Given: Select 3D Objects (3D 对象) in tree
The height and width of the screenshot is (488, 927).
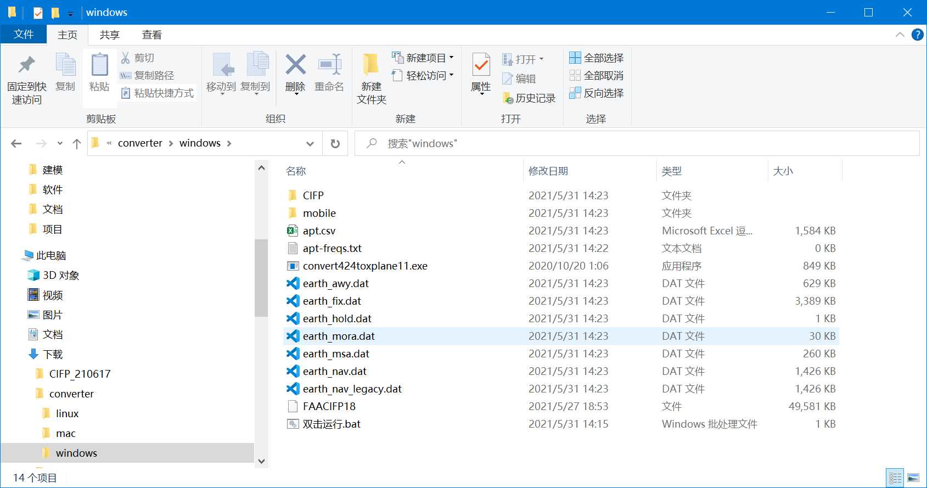Looking at the screenshot, I should (x=61, y=275).
